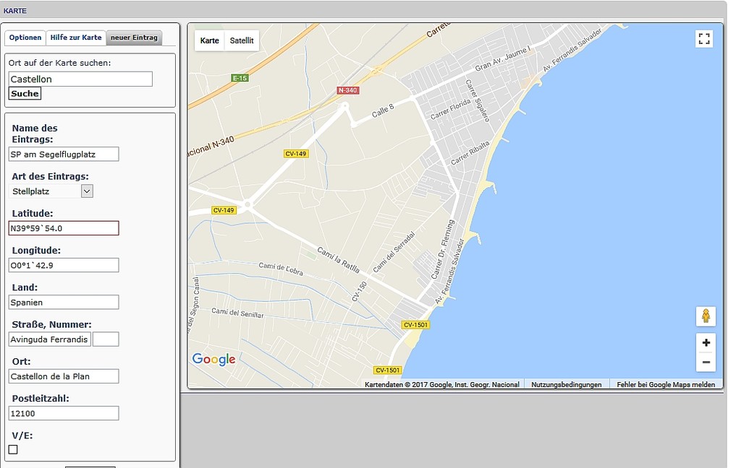
Task: Click the N-340 road marker
Action: coord(348,90)
